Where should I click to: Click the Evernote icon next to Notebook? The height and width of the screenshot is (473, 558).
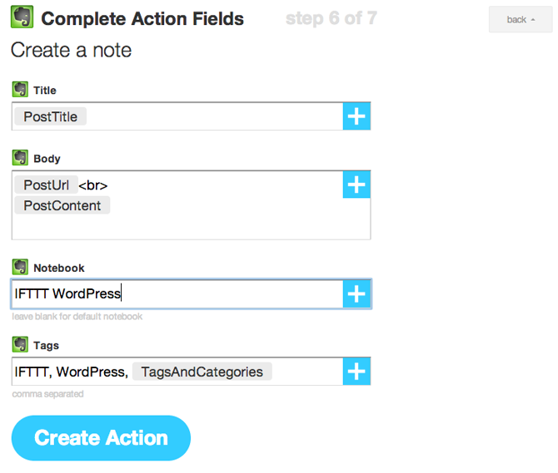[x=20, y=267]
